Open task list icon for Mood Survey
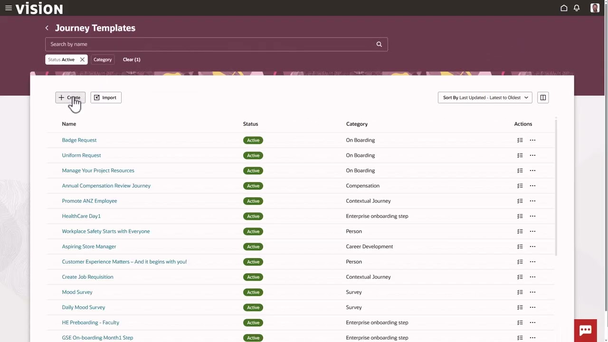608x342 pixels. tap(520, 292)
